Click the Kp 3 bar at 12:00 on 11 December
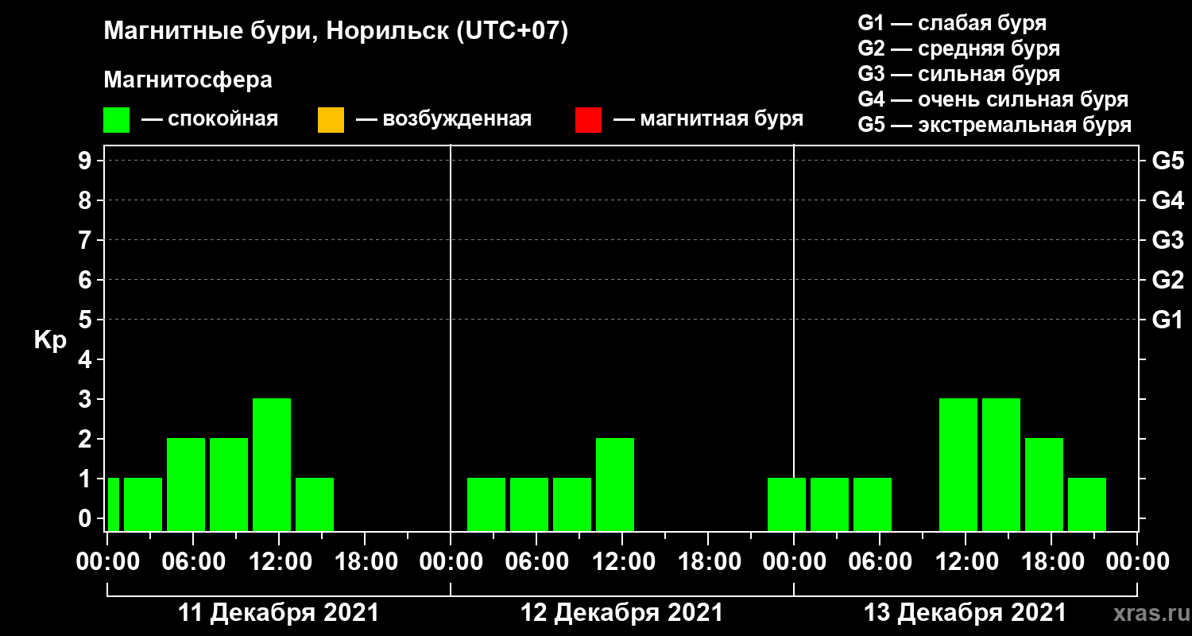Screen dimensions: 1192x636 pyautogui.click(x=272, y=464)
